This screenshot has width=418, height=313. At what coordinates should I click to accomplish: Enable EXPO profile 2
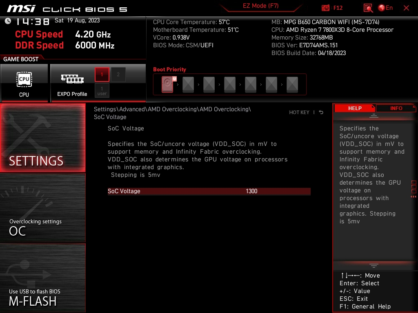point(118,75)
